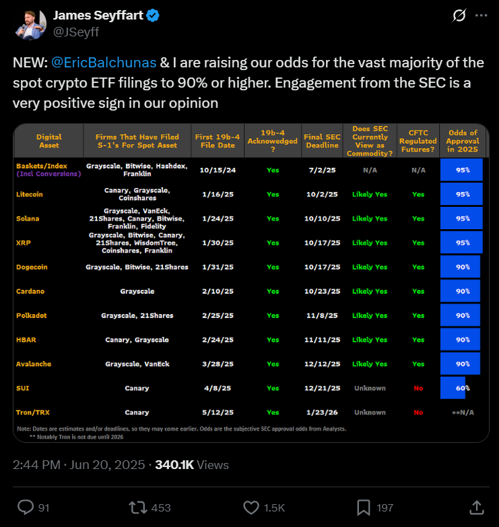
Task: Click the 91 replies count
Action: pos(44,507)
